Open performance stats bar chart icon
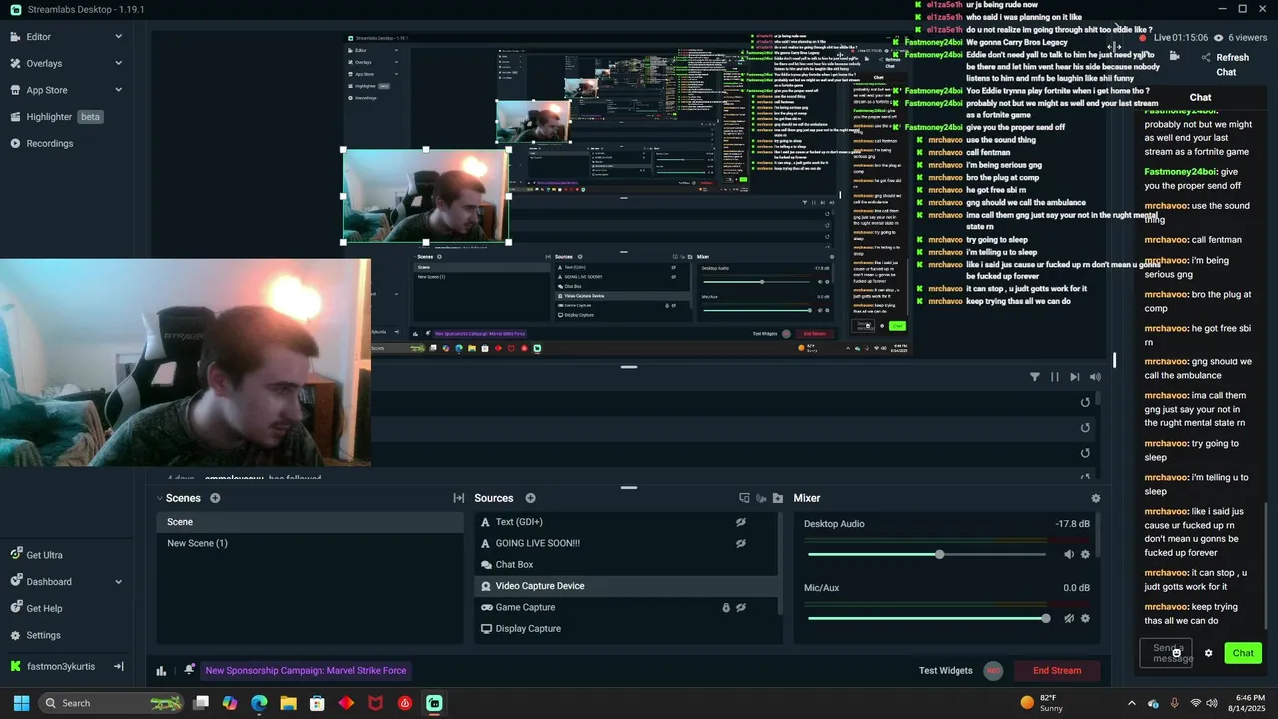 (161, 671)
